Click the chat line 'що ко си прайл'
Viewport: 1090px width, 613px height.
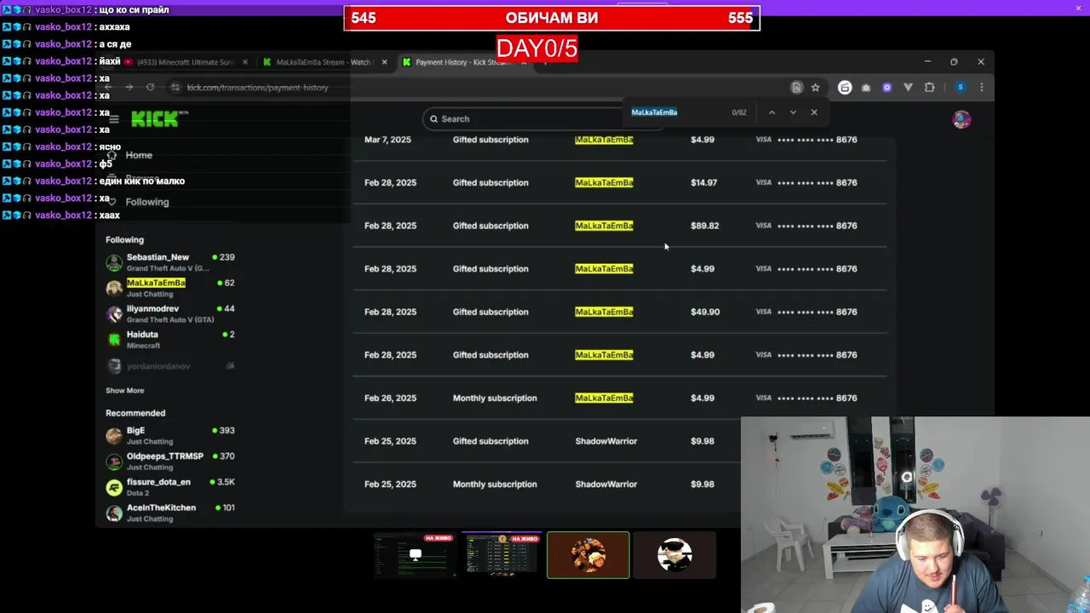tap(134, 9)
